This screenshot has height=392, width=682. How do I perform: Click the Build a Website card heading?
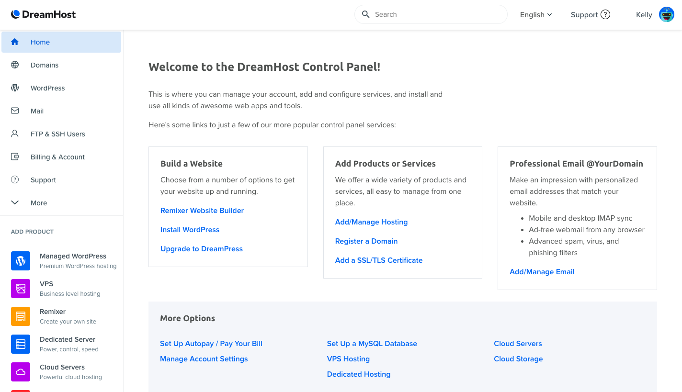tap(192, 164)
